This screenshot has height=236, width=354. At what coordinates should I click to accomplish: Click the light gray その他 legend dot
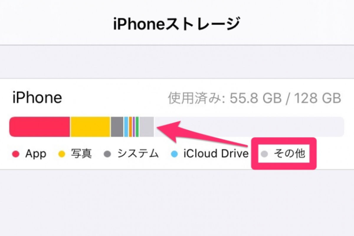(x=265, y=154)
